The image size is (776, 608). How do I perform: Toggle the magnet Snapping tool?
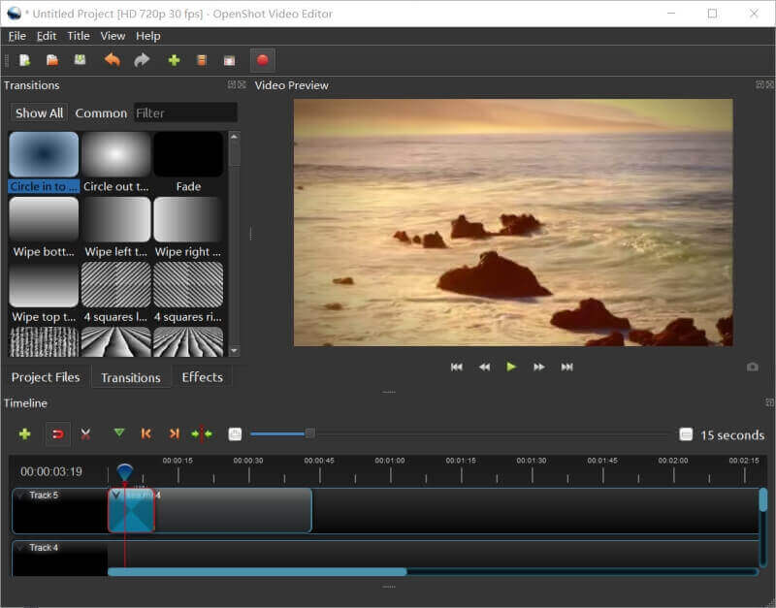click(58, 434)
